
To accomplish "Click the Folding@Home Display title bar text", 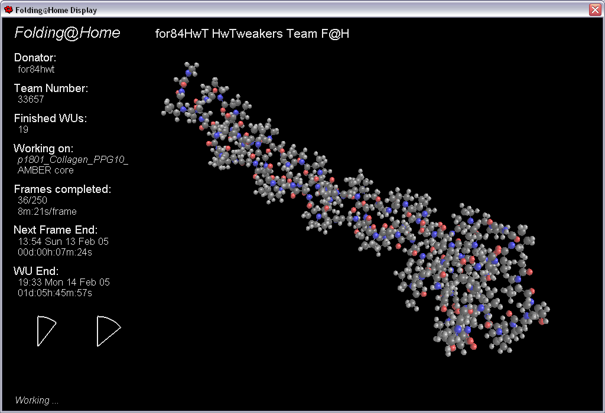I will click(56, 10).
